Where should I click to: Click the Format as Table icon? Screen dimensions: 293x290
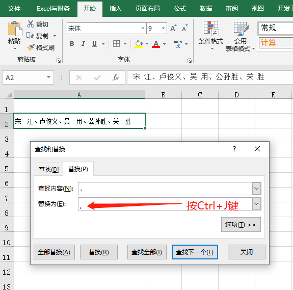point(241,29)
